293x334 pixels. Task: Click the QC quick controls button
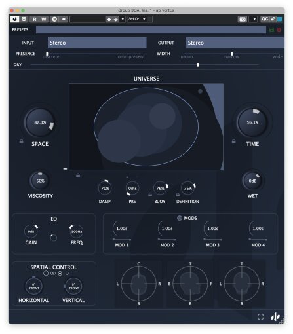point(265,19)
